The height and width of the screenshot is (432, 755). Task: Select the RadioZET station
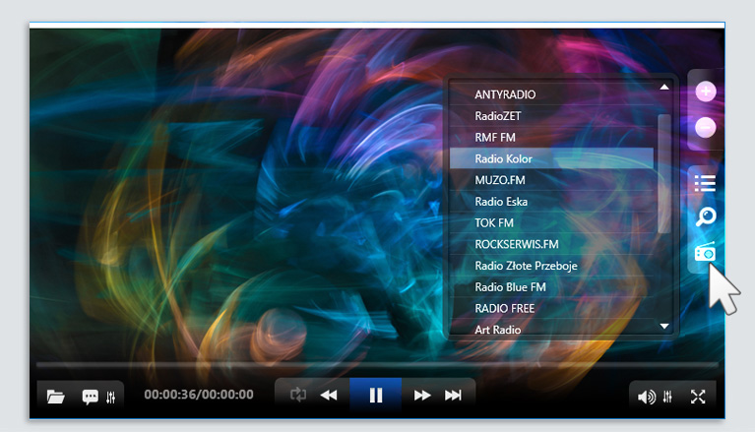(551, 116)
